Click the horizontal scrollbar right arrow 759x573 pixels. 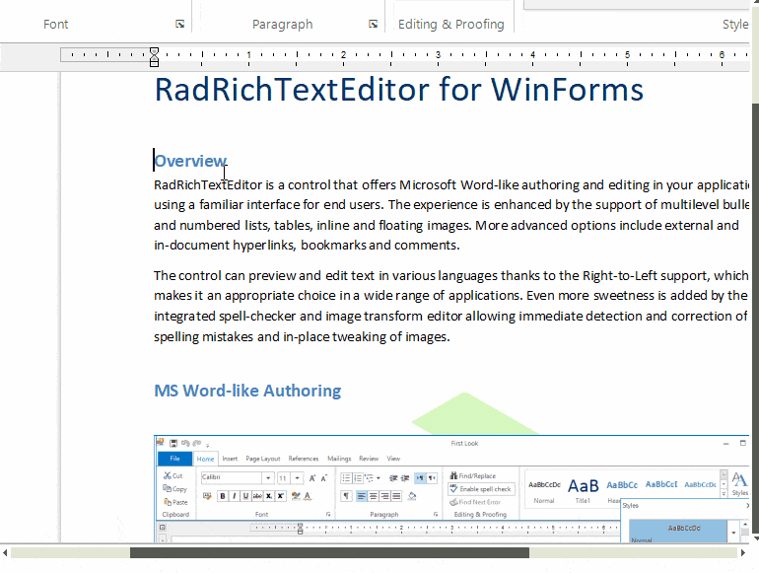coord(743,552)
